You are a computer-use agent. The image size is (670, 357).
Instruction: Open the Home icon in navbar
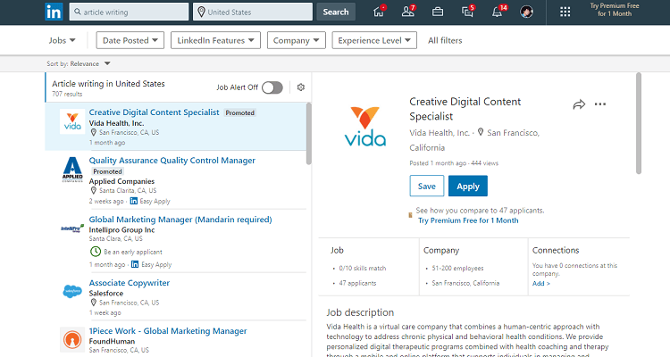[379, 12]
